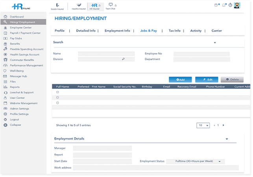Switch to the Detailed Info tab
This screenshot has height=177, width=253.
(86, 31)
